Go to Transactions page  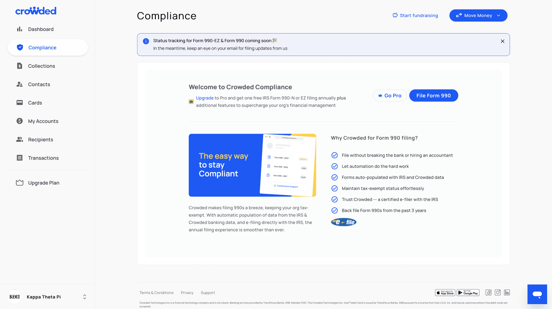coord(48,158)
